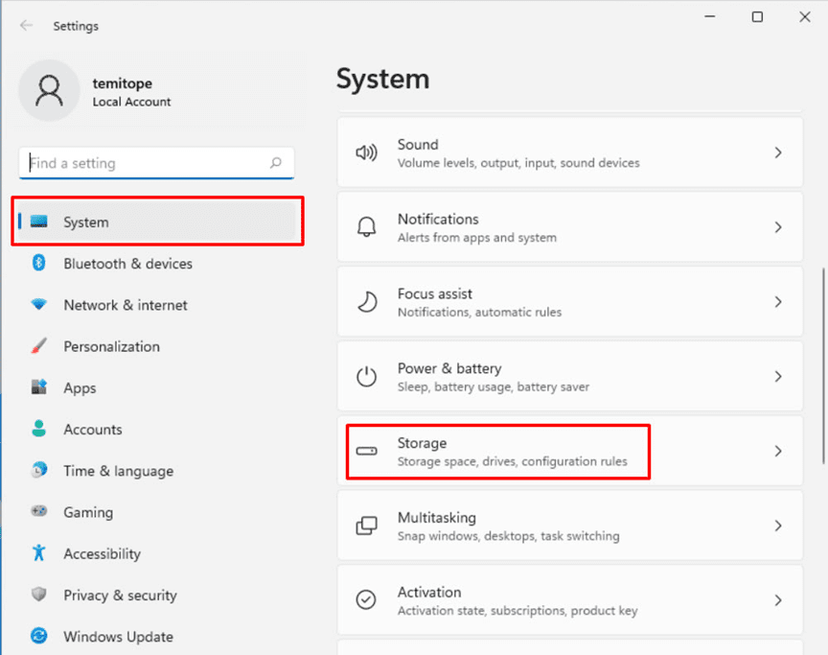Viewport: 828px width, 655px height.
Task: Open the Apps settings category
Action: click(x=80, y=388)
